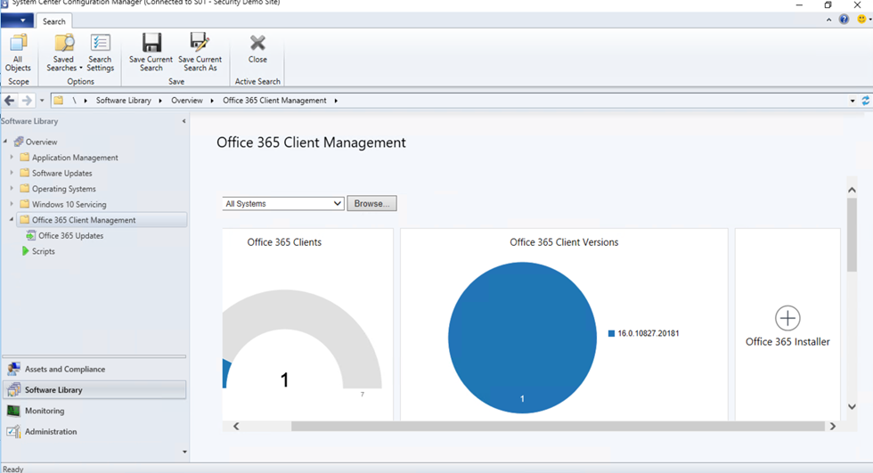Collapse the Software Library navigation pane
Screen dimensions: 873x473
[184, 121]
